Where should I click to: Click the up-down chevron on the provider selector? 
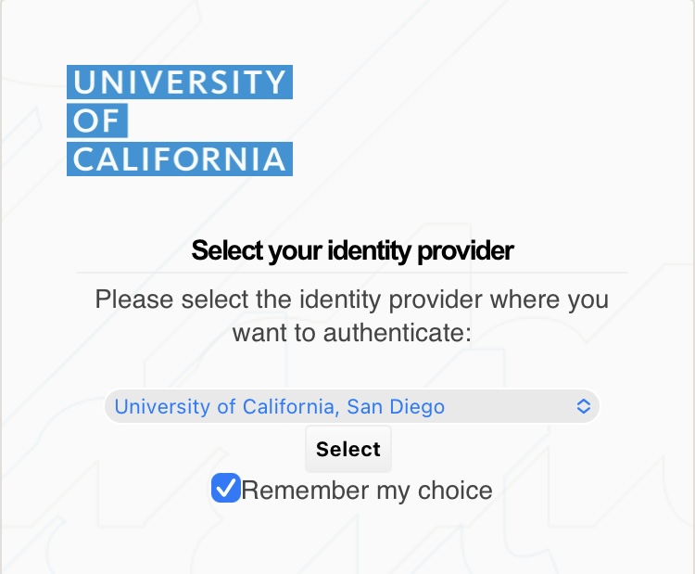click(x=583, y=406)
